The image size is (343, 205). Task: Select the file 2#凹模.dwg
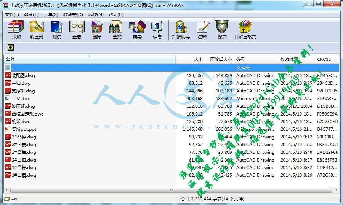(24, 160)
